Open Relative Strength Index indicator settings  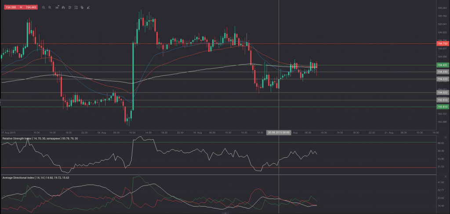pos(40,139)
